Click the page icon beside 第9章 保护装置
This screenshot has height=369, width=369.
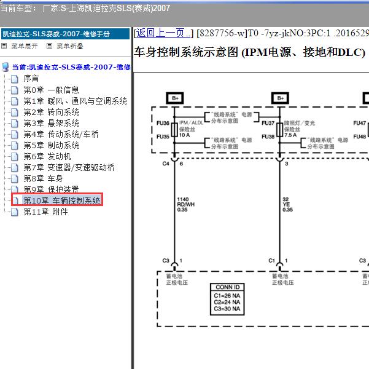point(15,189)
